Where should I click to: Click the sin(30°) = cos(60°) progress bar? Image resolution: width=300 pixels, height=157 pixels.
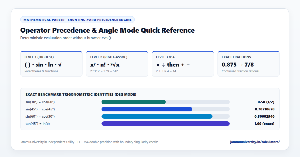tap(165, 102)
